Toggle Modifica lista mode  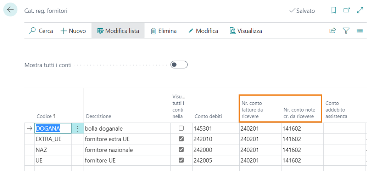pos(118,31)
